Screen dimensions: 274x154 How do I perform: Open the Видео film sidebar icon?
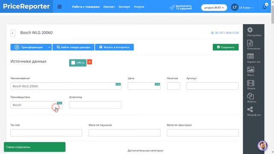(x=250, y=83)
